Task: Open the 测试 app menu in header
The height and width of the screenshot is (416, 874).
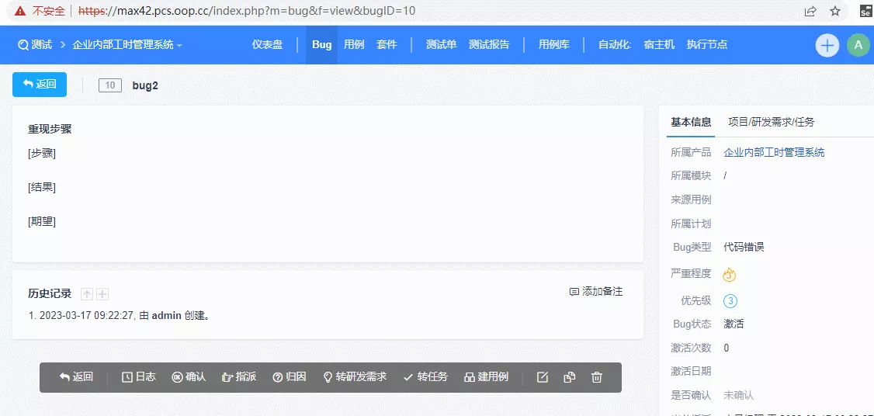Action: [x=35, y=44]
